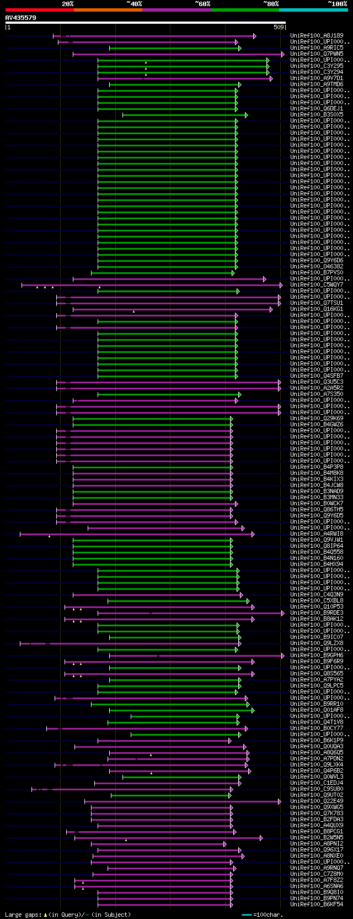Image resolution: width=353 pixels, height=919 pixels.
Task: Select the UniRef100_Q22E49 label
Action: point(317,801)
